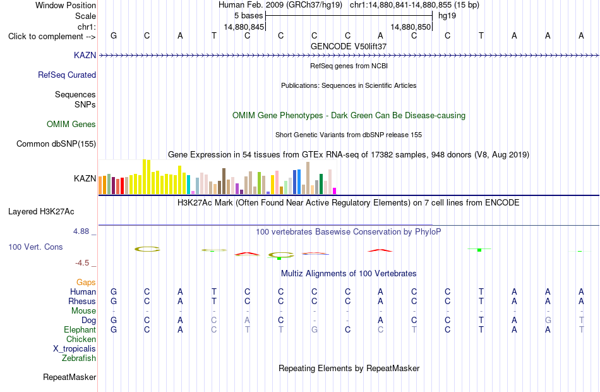Click the -4.5 PhyloP lower scale value
Screen dimensions: 600x392
pyautogui.click(x=82, y=263)
